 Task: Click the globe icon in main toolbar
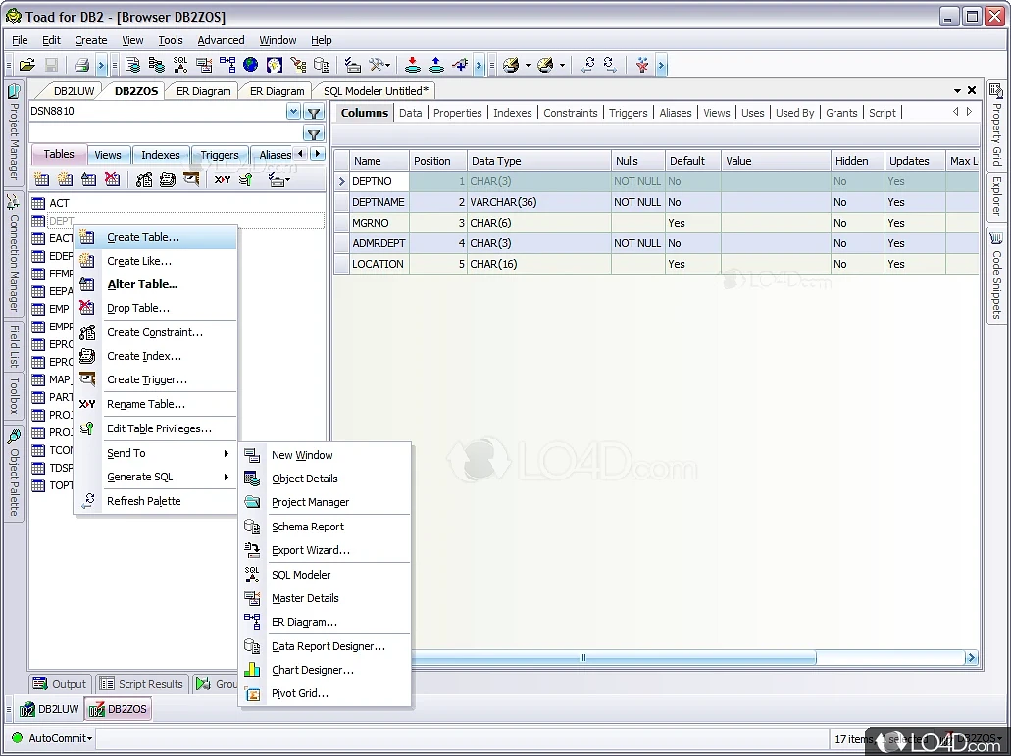251,66
